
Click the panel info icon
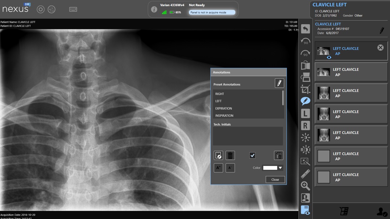coord(154,9)
